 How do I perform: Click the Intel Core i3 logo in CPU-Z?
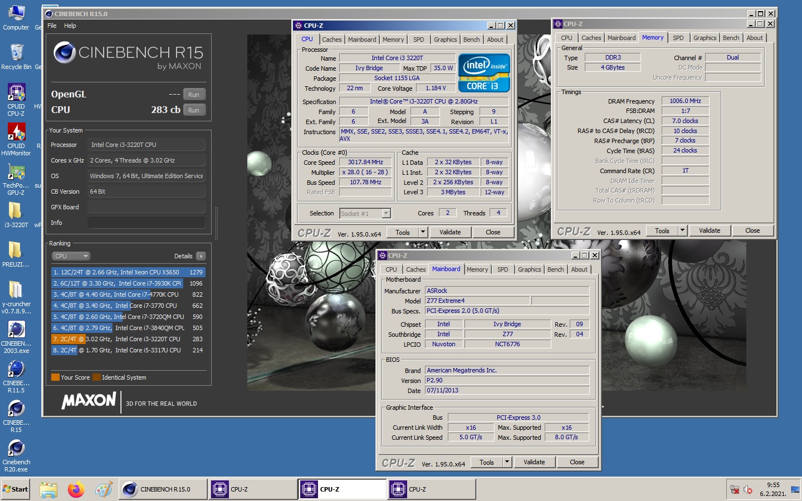pos(484,72)
